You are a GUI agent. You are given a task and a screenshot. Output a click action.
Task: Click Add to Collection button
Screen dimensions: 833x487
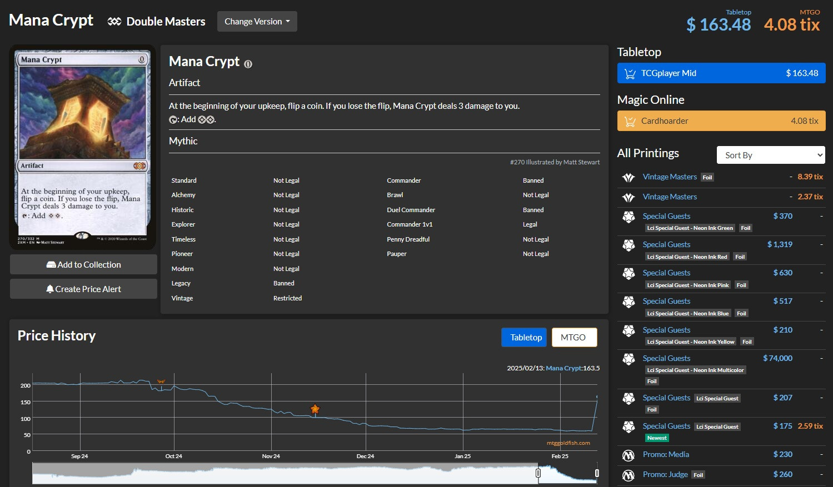(83, 265)
